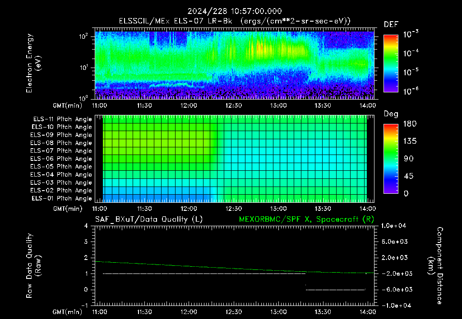Click the Deg pitch angle color bar
Screen dimensions: 462x319
[391, 159]
